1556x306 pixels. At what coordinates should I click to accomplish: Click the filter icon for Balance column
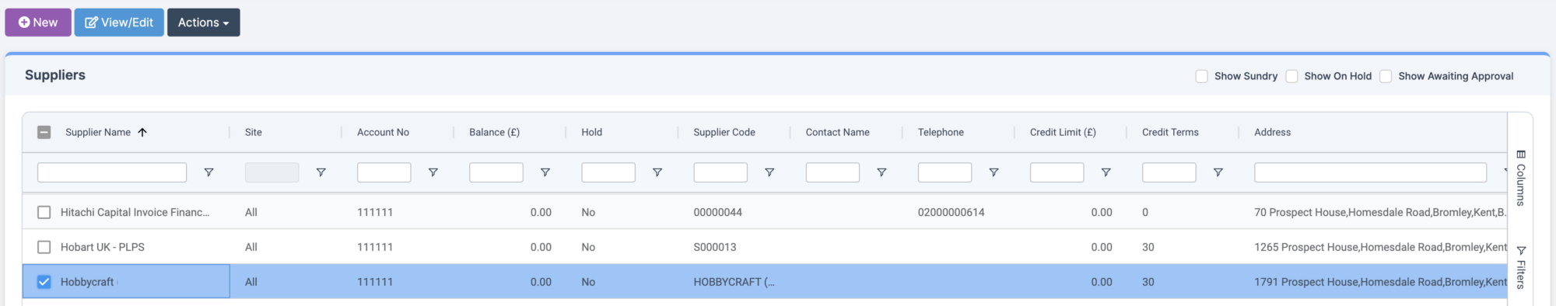545,172
